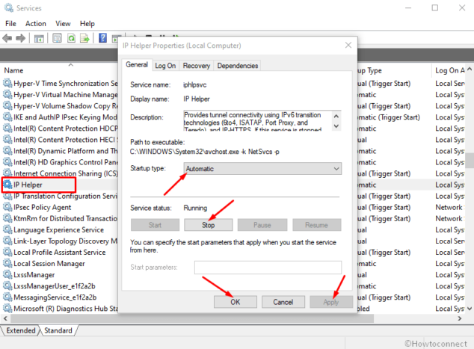Click the Back arrow toolbar icon
This screenshot has width=474, height=349.
(x=7, y=38)
